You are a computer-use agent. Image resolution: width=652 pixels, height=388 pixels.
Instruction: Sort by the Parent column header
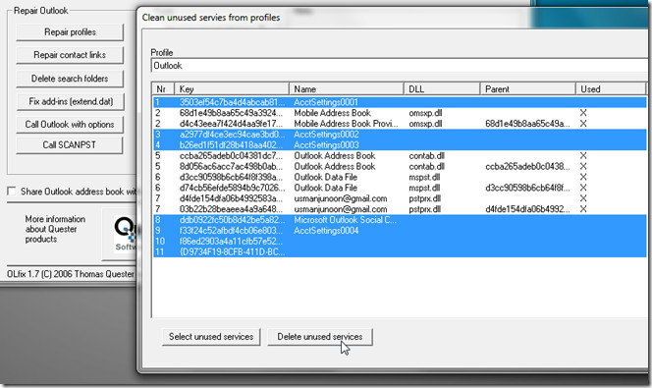527,89
